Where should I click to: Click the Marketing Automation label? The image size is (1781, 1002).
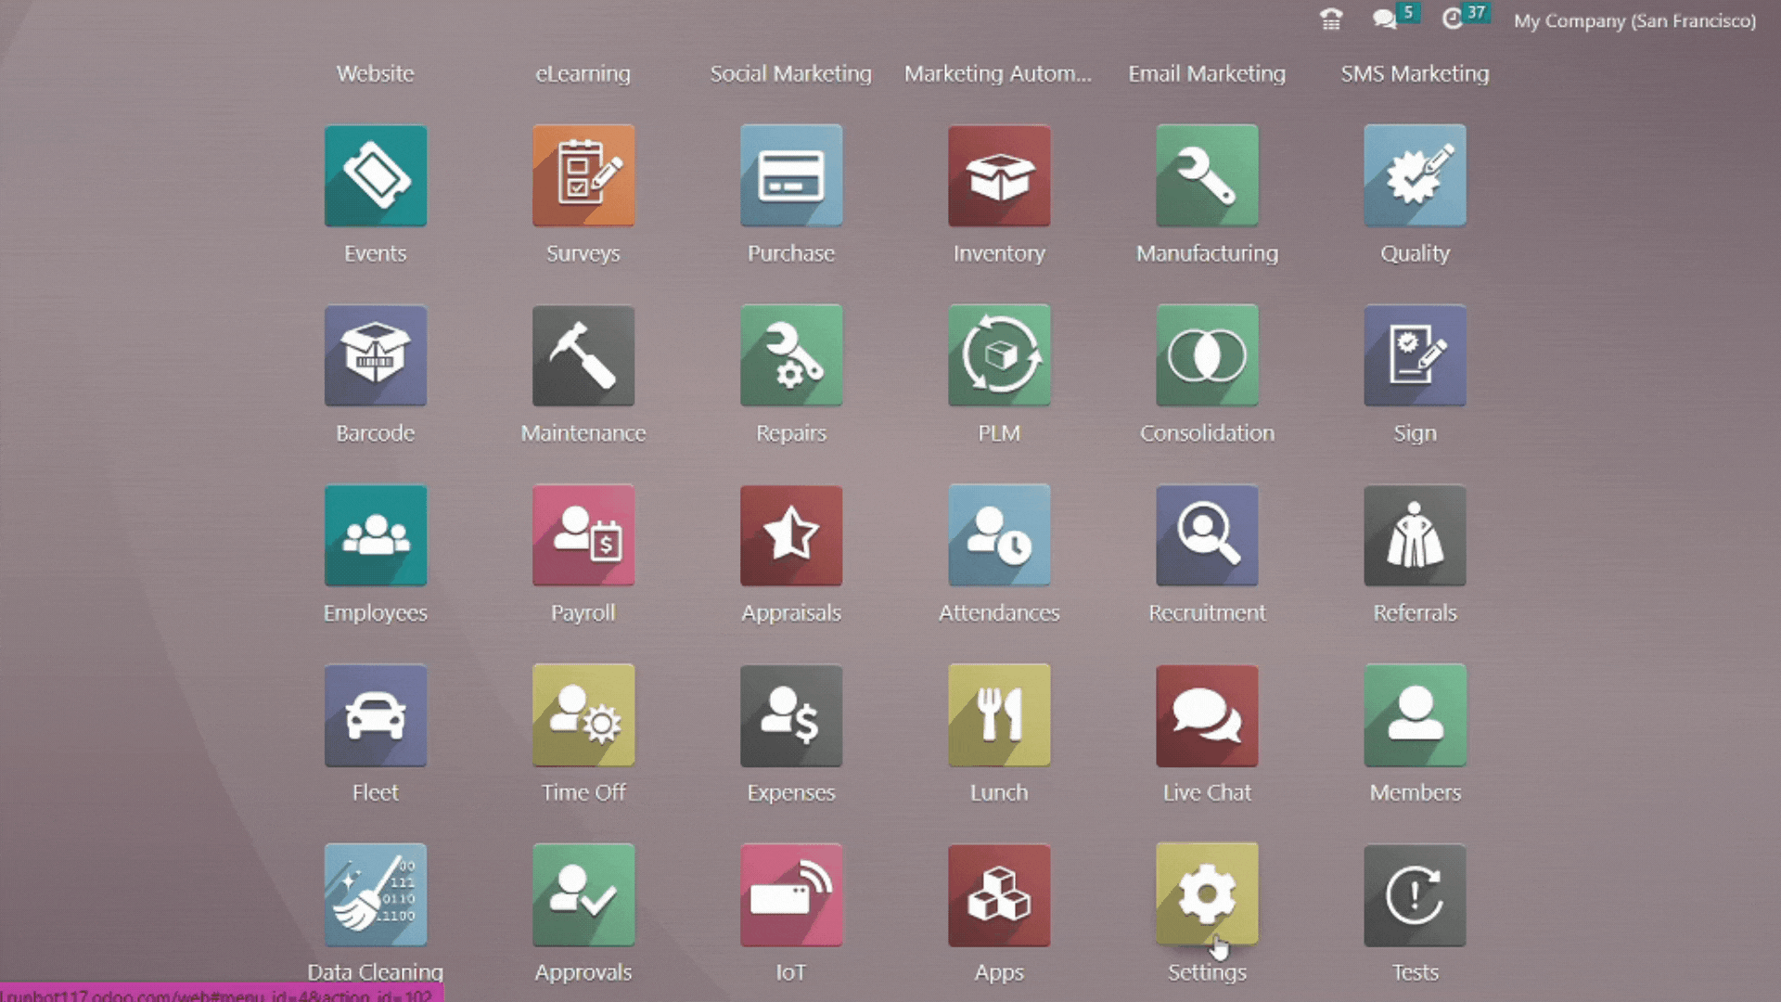[998, 73]
